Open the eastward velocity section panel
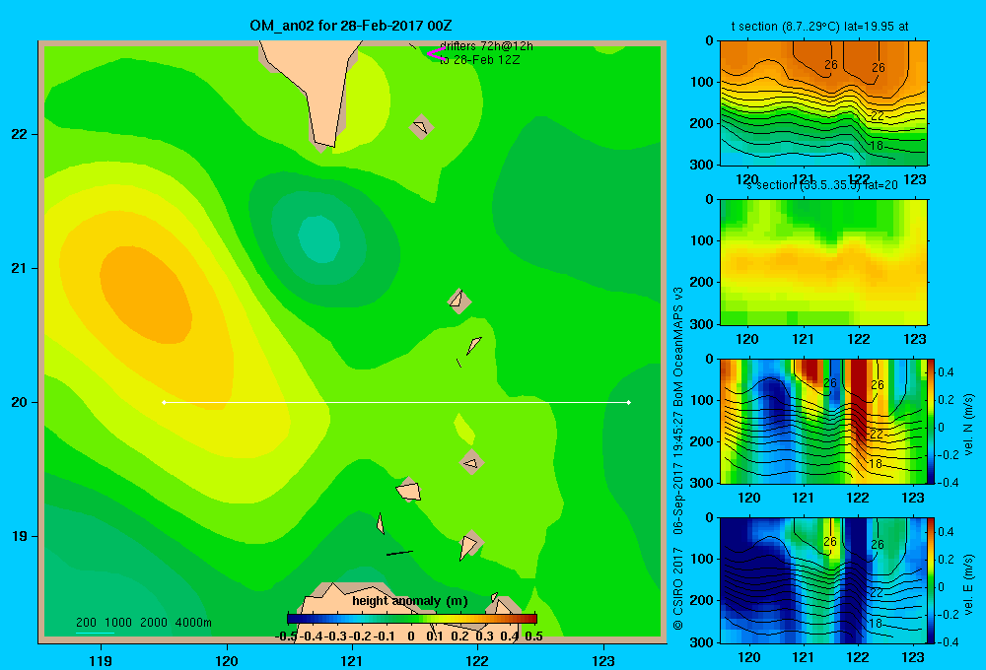The image size is (986, 670). [x=823, y=580]
